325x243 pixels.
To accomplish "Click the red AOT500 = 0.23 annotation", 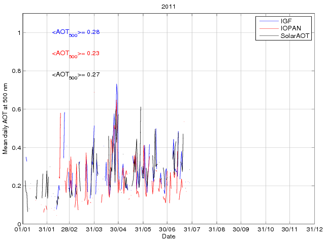I will pyautogui.click(x=76, y=54).
